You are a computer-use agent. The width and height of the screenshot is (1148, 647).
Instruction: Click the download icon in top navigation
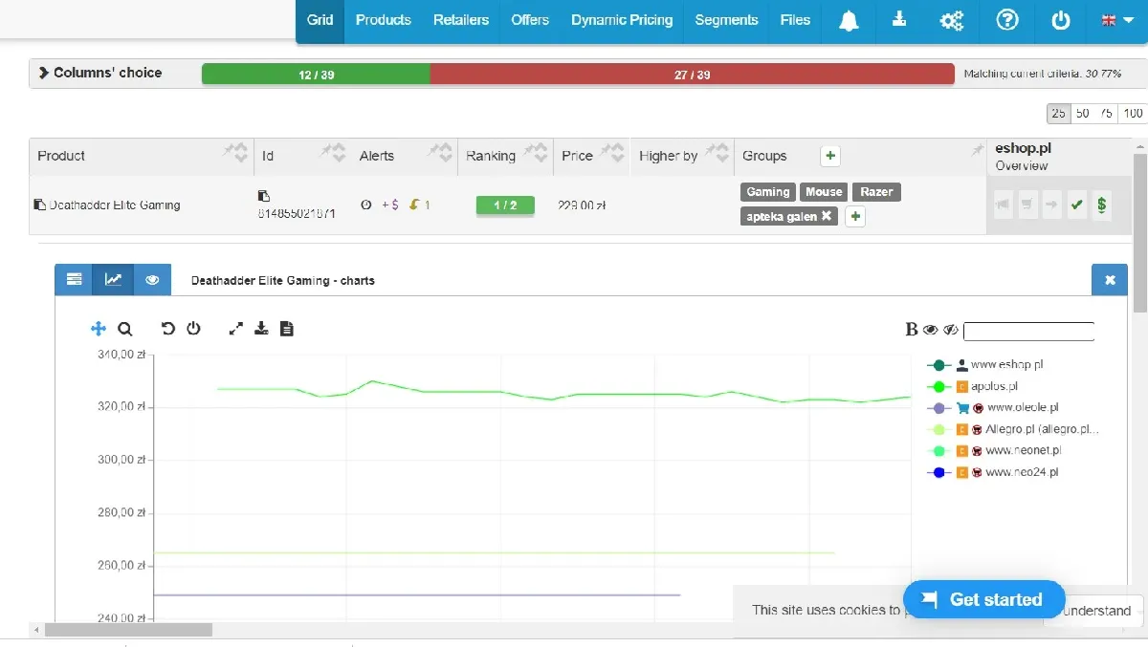click(899, 19)
